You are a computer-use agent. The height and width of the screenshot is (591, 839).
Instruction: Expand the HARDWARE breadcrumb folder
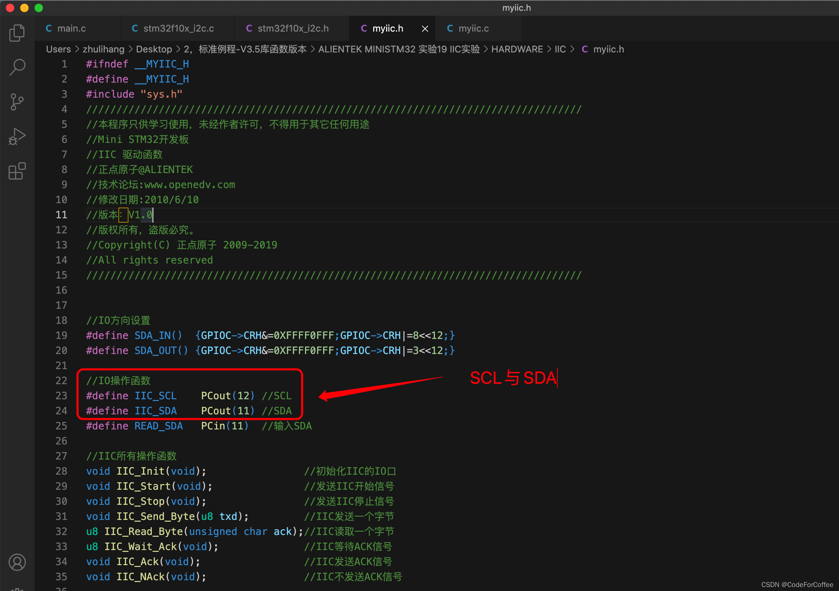point(517,50)
